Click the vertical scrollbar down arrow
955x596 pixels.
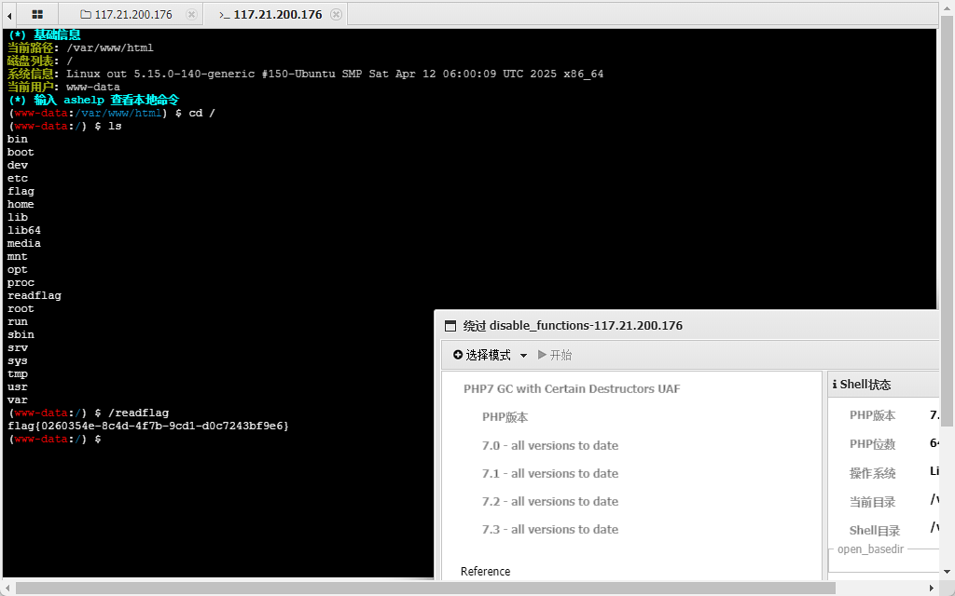(x=947, y=572)
